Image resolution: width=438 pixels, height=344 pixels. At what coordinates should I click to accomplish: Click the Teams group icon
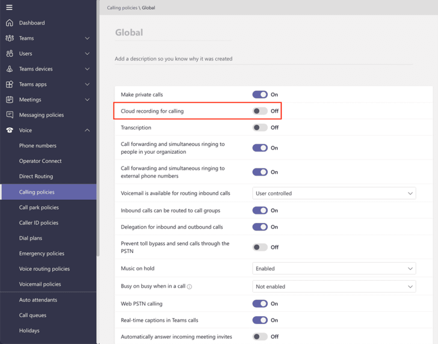[x=9, y=38]
